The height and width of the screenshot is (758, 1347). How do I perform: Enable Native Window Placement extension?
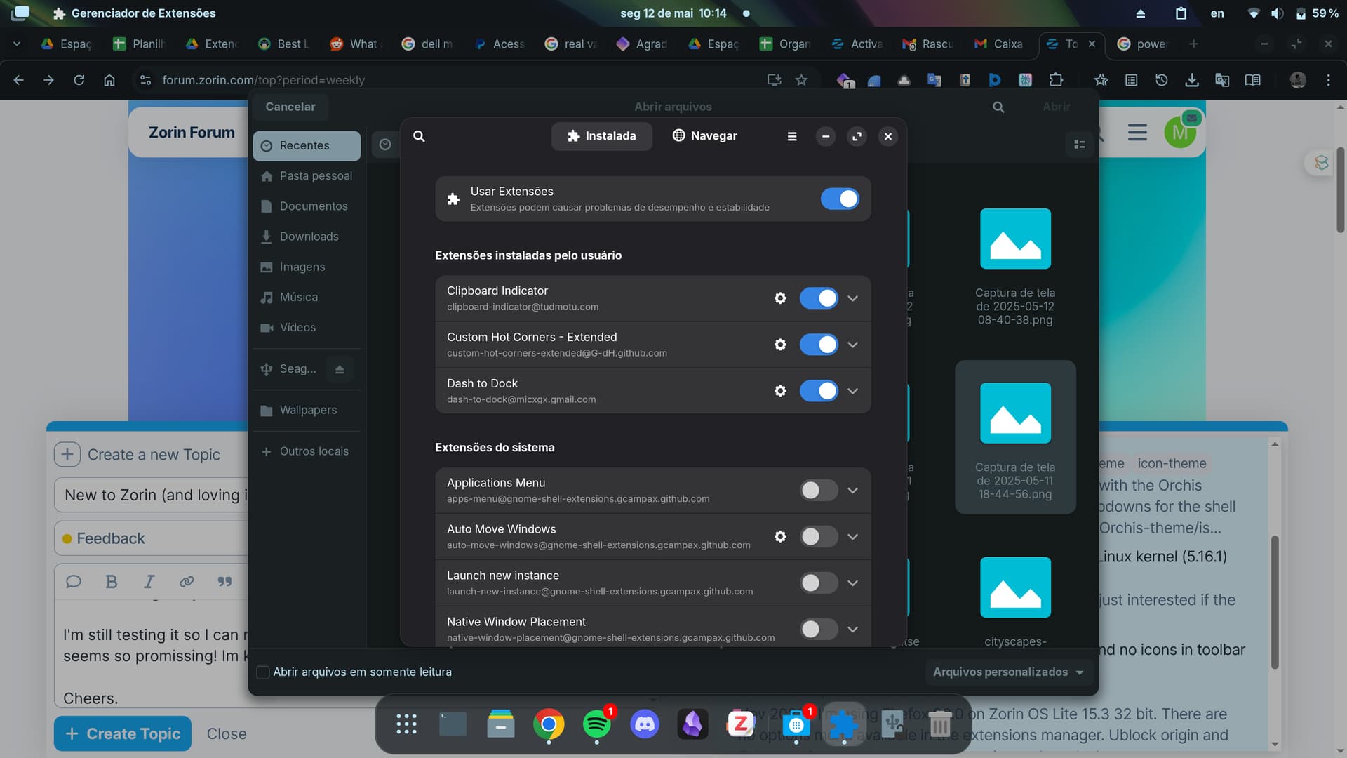pos(819,630)
